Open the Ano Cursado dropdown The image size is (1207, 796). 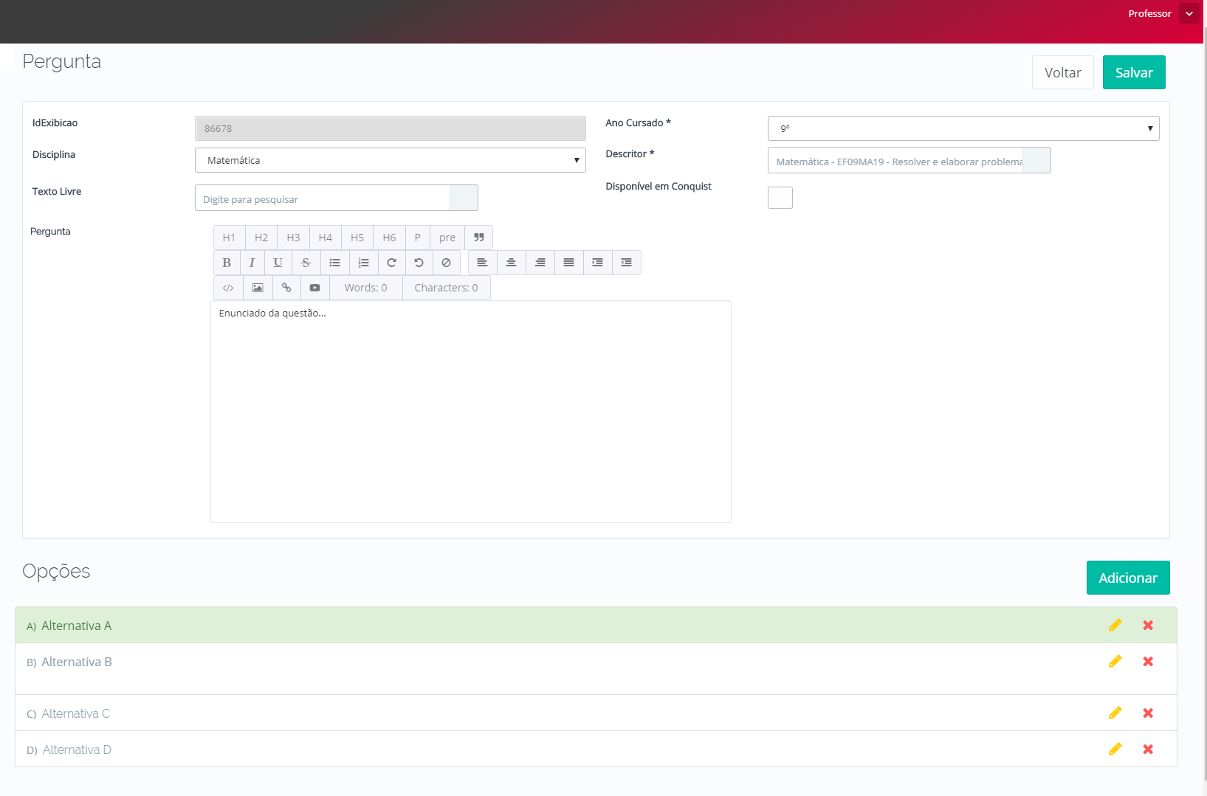pyautogui.click(x=963, y=128)
